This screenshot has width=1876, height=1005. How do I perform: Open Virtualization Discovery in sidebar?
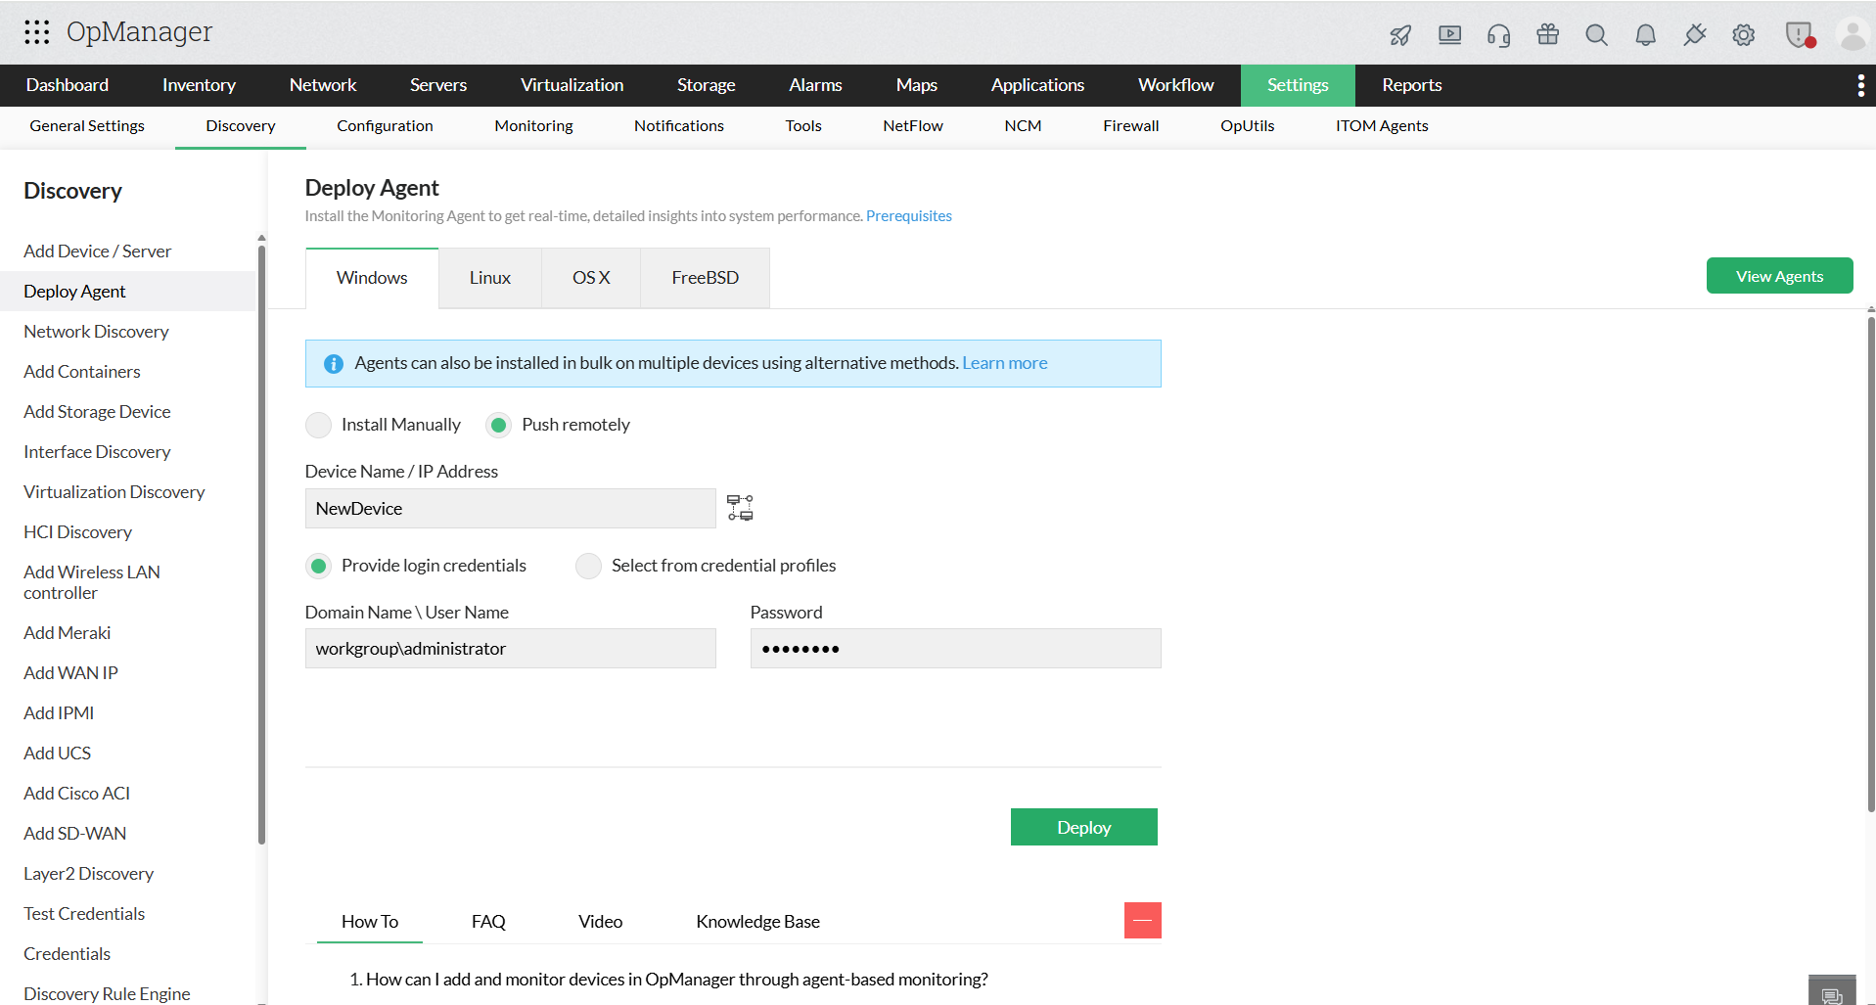114,492
